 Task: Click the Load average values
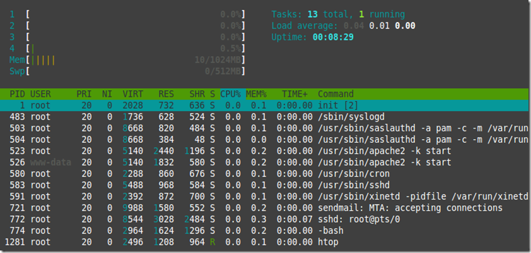(x=380, y=26)
